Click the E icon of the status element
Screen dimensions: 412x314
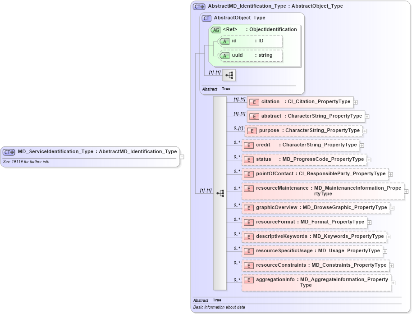coord(248,159)
